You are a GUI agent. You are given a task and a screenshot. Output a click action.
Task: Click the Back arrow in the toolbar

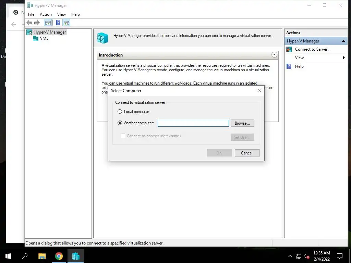pyautogui.click(x=29, y=23)
